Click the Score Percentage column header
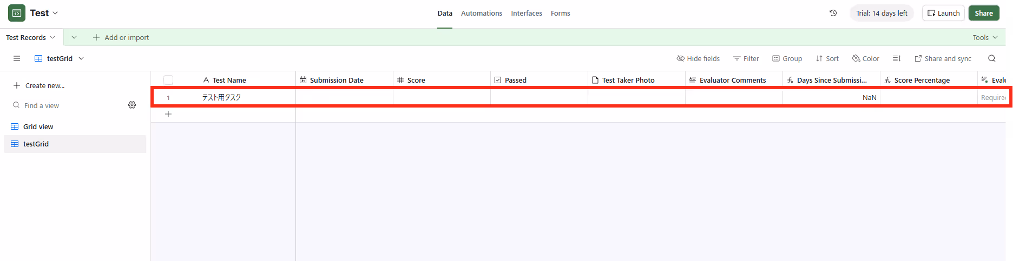Screen dimensions: 1013x261 (929, 80)
